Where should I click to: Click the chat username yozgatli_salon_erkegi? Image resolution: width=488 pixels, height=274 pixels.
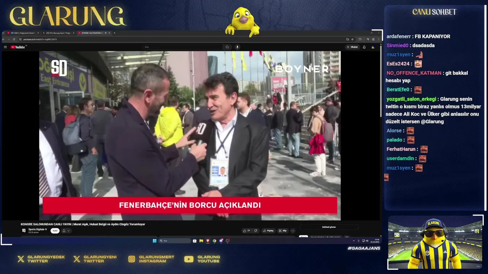click(411, 99)
